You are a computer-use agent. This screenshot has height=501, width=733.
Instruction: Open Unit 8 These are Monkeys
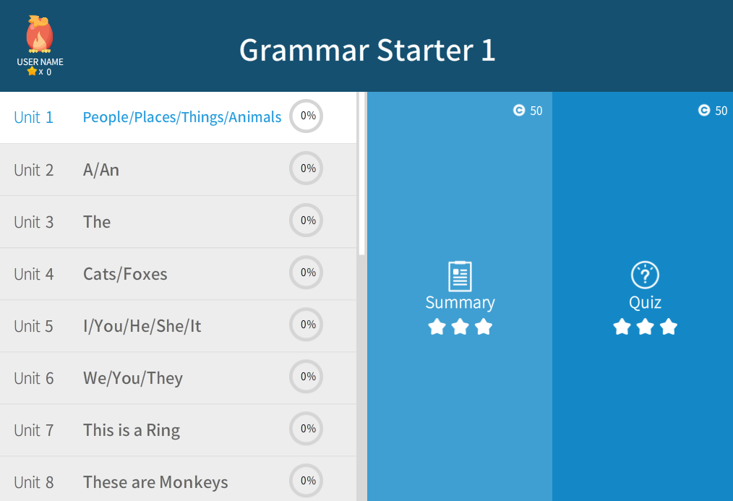pos(155,482)
